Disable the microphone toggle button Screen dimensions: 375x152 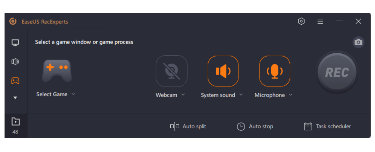[274, 71]
